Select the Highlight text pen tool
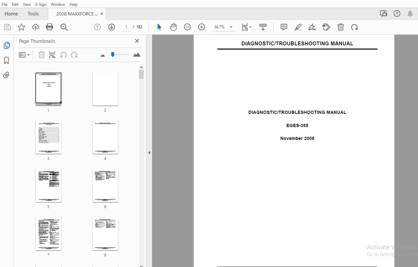Viewport: 418px width, 267px height. (298, 27)
